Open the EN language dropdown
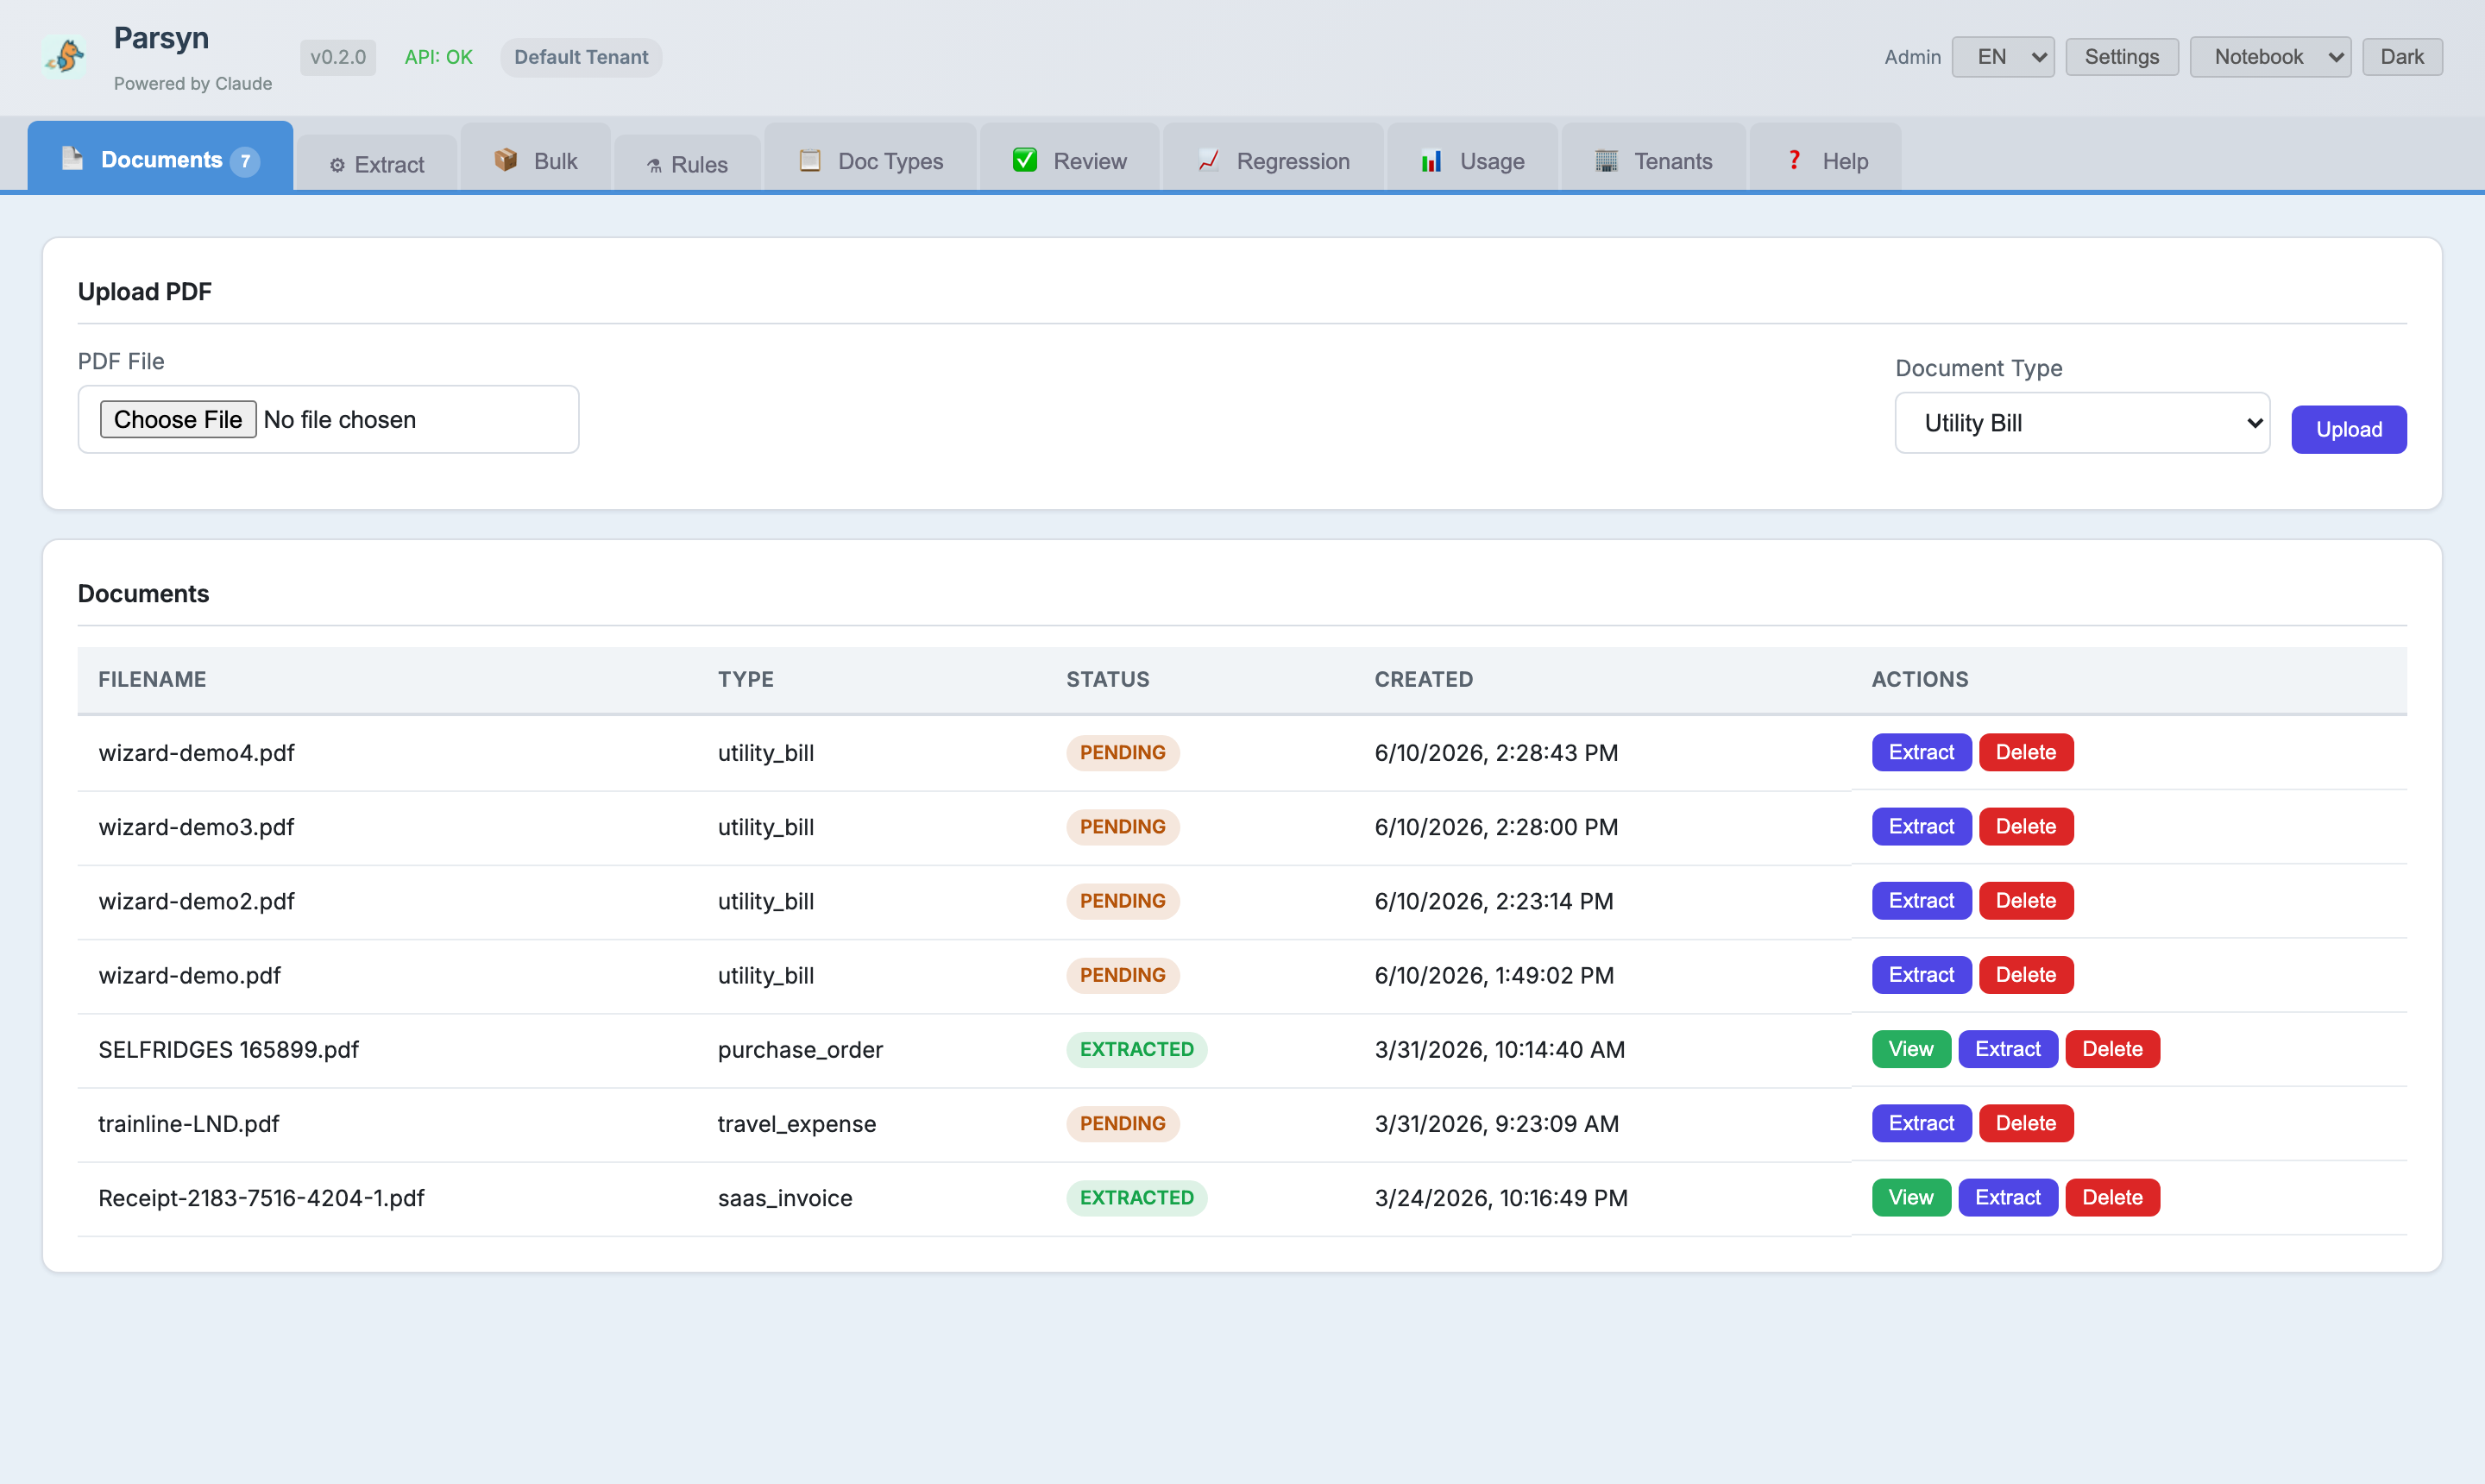The height and width of the screenshot is (1484, 2485). point(2003,57)
